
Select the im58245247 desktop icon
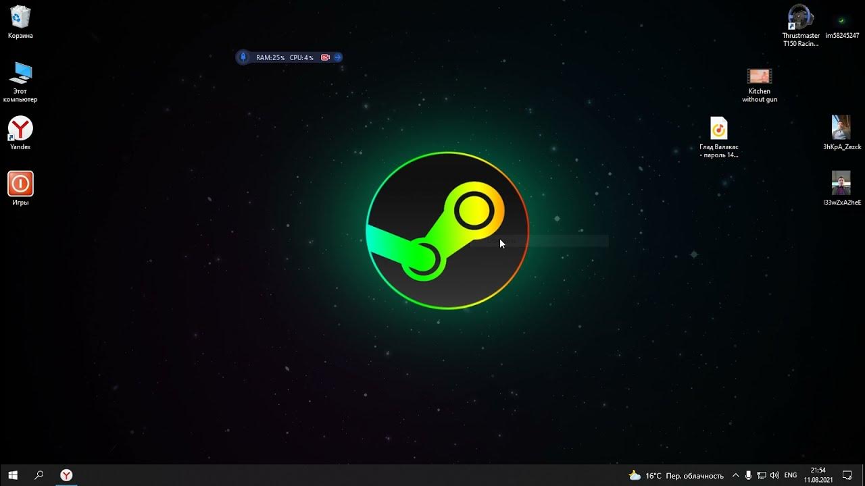[842, 26]
